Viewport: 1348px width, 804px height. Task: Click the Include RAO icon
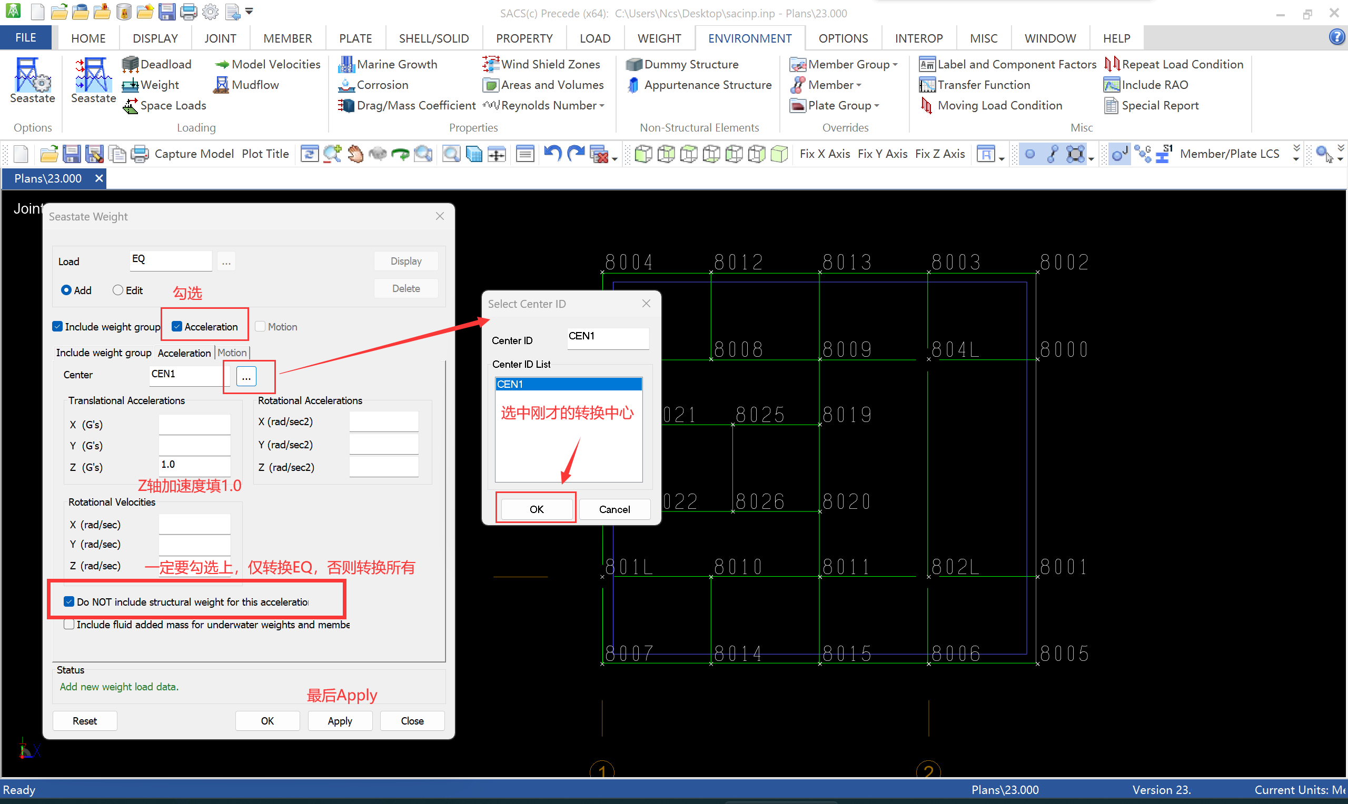pyautogui.click(x=1111, y=85)
